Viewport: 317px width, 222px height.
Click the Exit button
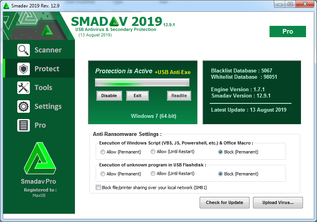pos(137,96)
